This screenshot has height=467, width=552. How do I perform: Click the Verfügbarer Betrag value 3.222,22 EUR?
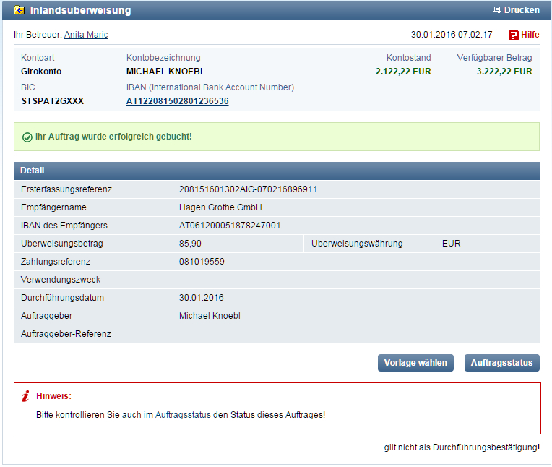coord(504,72)
